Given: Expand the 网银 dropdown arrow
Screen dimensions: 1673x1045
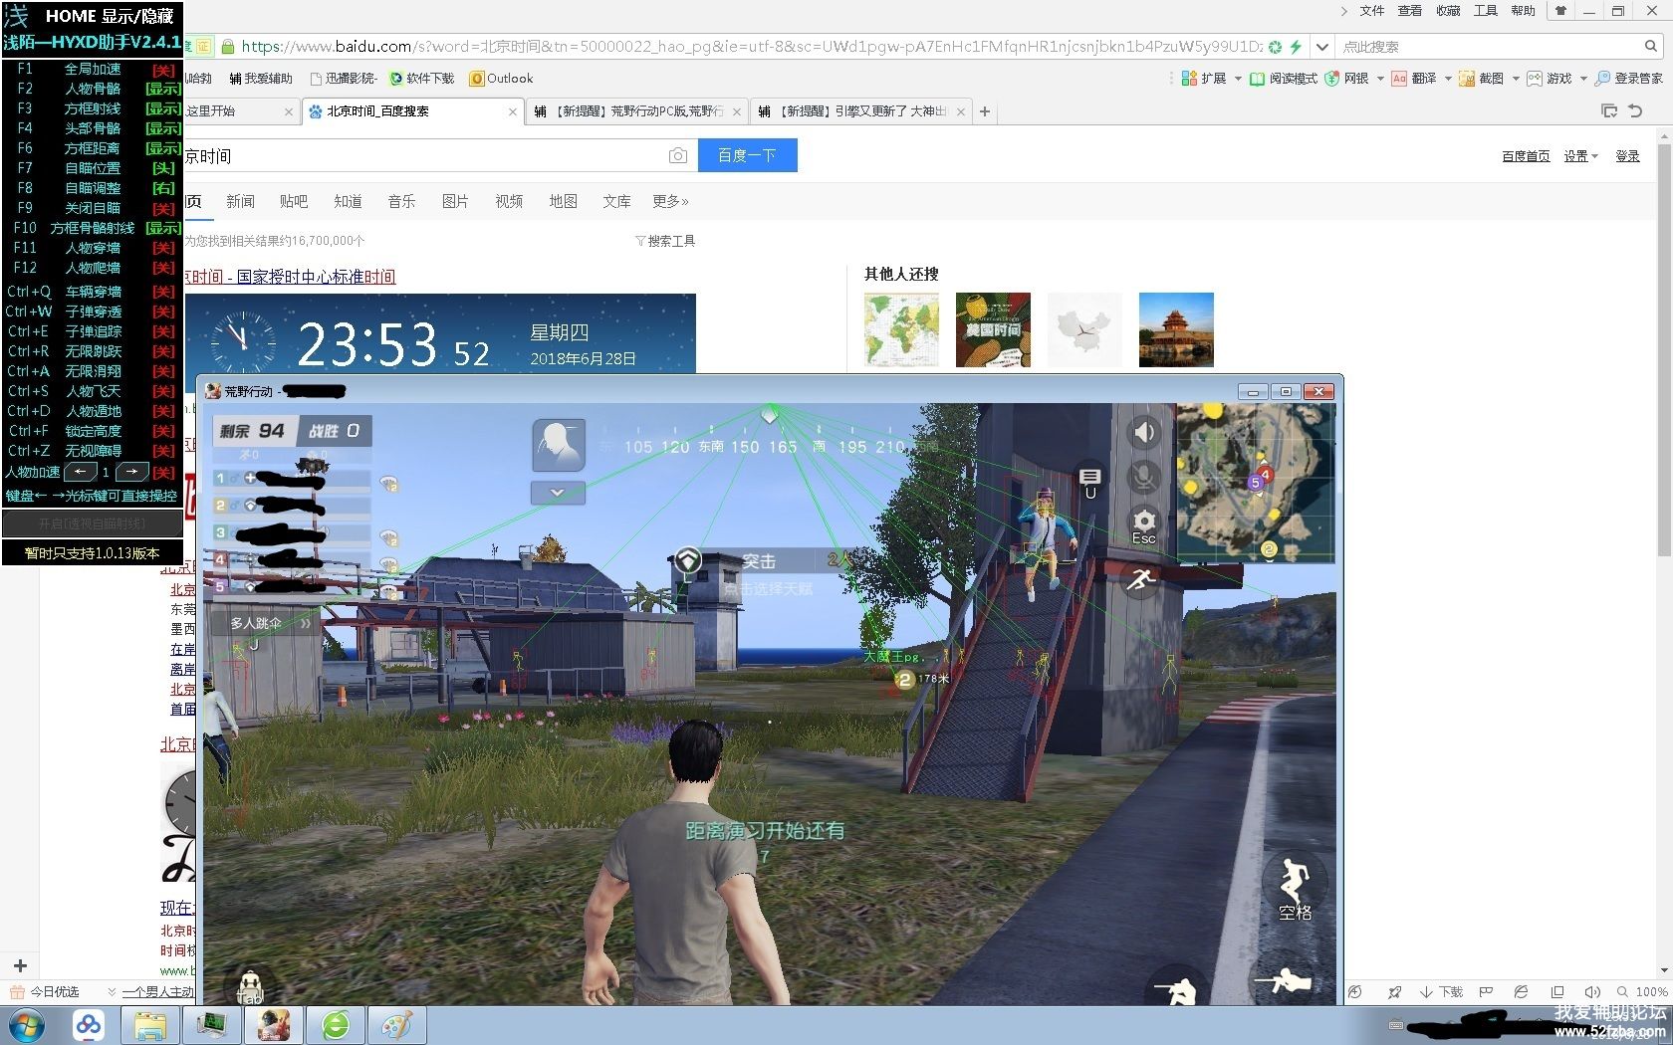Looking at the screenshot, I should [x=1380, y=79].
